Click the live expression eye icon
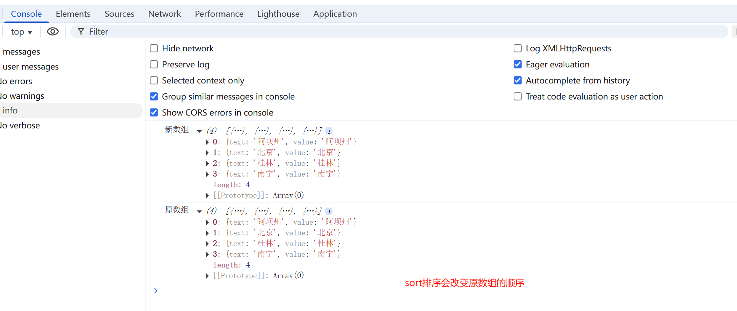The image size is (737, 311). coord(53,32)
